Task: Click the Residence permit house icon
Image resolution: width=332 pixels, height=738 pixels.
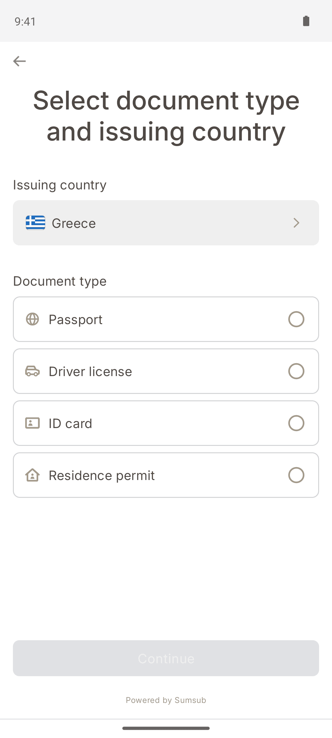Action: 32,475
